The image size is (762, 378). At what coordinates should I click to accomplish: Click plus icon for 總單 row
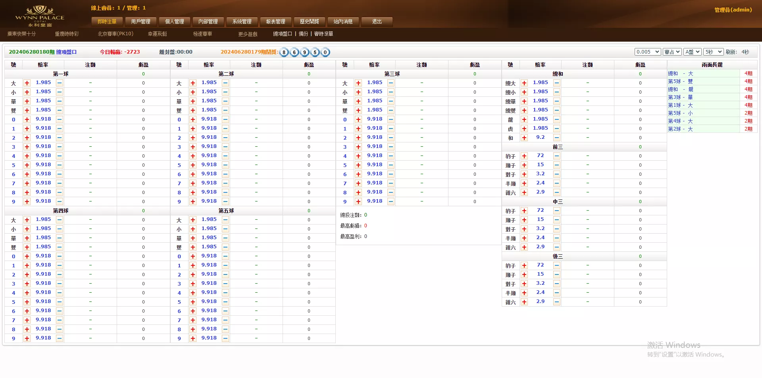pyautogui.click(x=524, y=101)
